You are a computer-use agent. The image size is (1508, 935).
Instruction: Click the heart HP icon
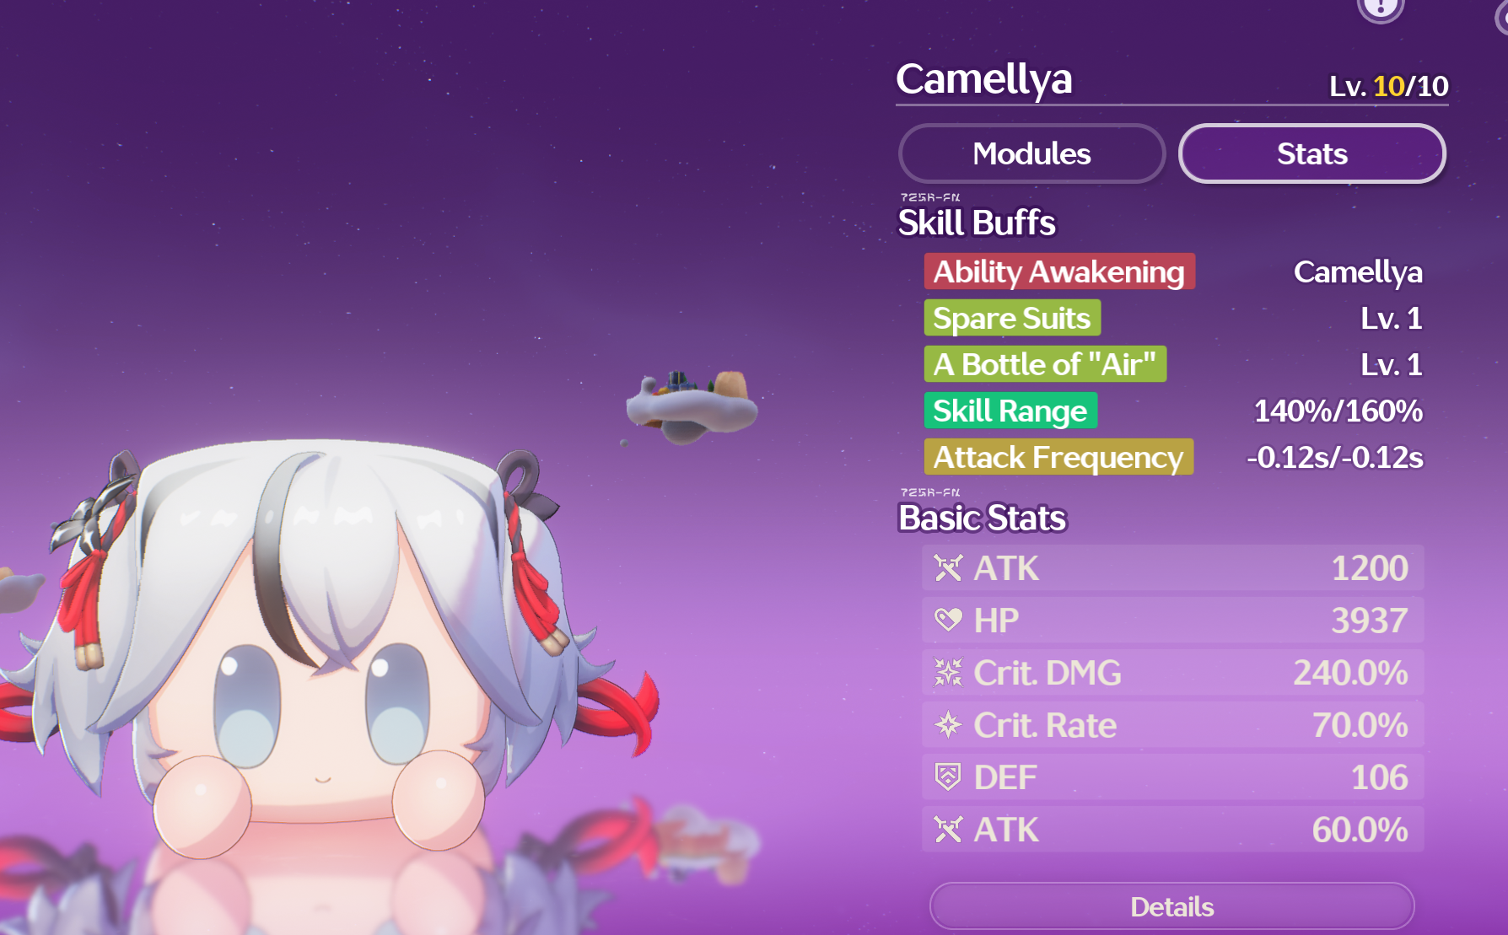pos(948,621)
